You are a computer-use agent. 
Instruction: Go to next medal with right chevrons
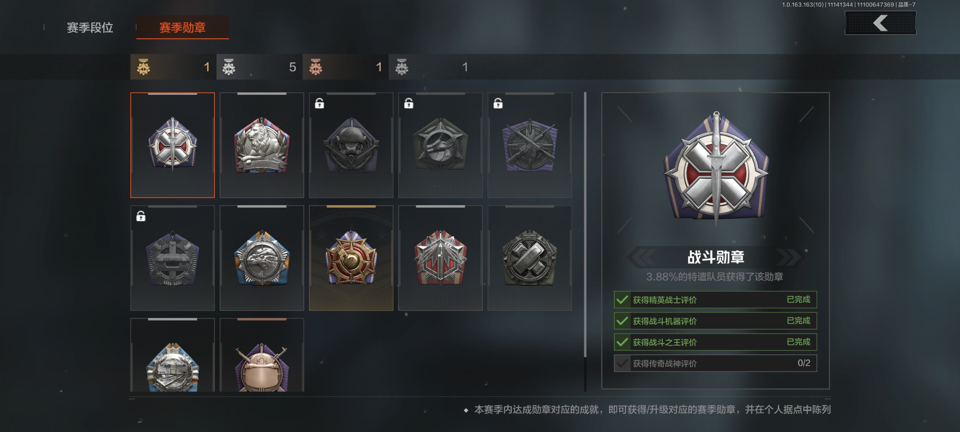(x=789, y=257)
